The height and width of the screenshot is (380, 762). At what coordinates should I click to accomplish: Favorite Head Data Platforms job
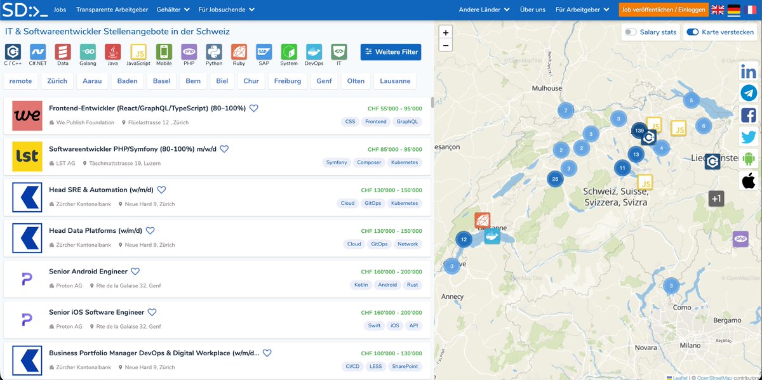coord(150,231)
